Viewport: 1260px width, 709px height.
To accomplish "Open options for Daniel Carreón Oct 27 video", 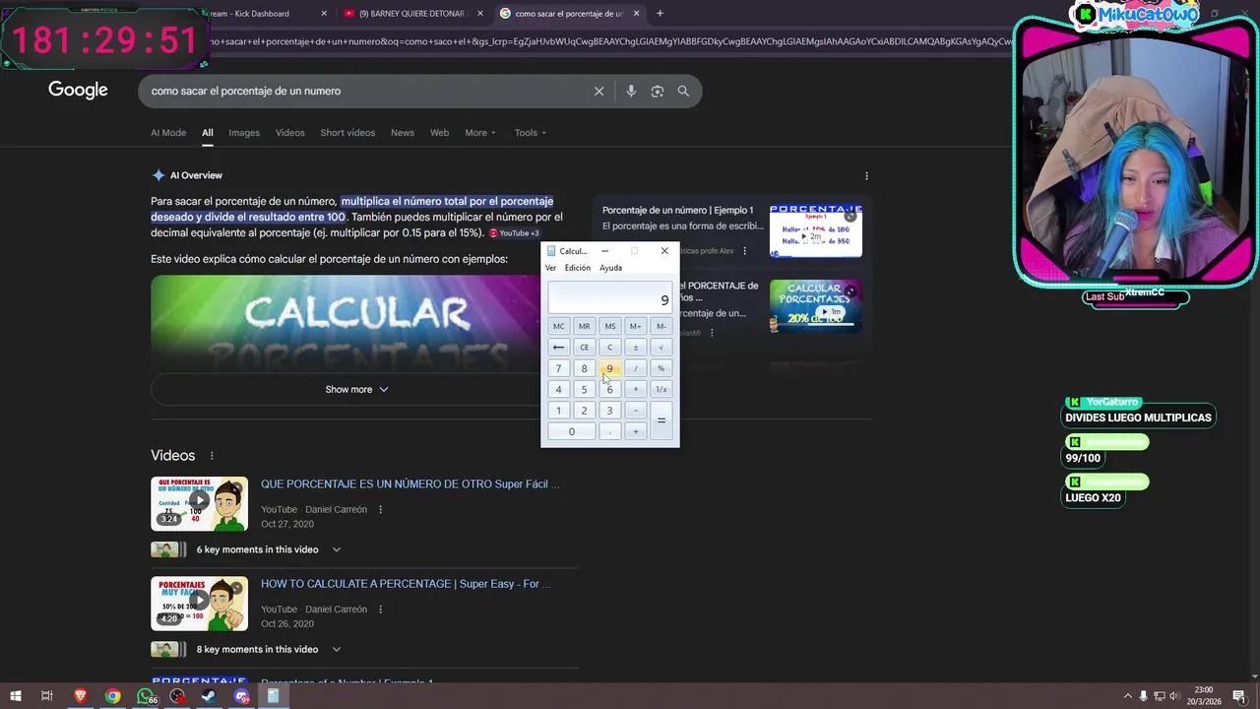I will point(380,509).
